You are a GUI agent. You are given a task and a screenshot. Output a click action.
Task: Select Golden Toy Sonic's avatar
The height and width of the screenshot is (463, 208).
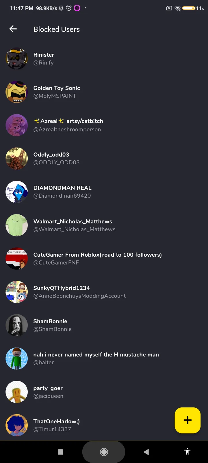(x=17, y=92)
